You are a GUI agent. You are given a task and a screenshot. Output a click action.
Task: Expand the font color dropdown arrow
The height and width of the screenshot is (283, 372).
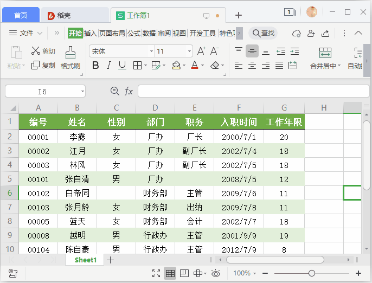pyautogui.click(x=202, y=65)
